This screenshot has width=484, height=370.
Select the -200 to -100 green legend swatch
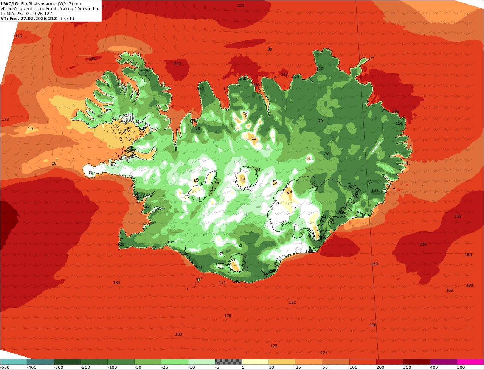94,362
